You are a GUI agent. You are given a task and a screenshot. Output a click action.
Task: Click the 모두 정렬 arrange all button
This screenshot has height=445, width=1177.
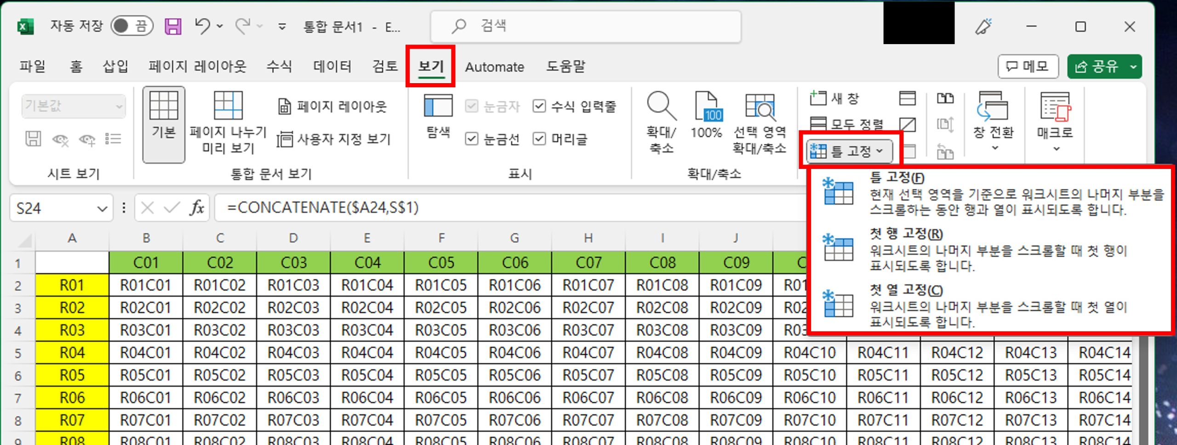[x=846, y=124]
